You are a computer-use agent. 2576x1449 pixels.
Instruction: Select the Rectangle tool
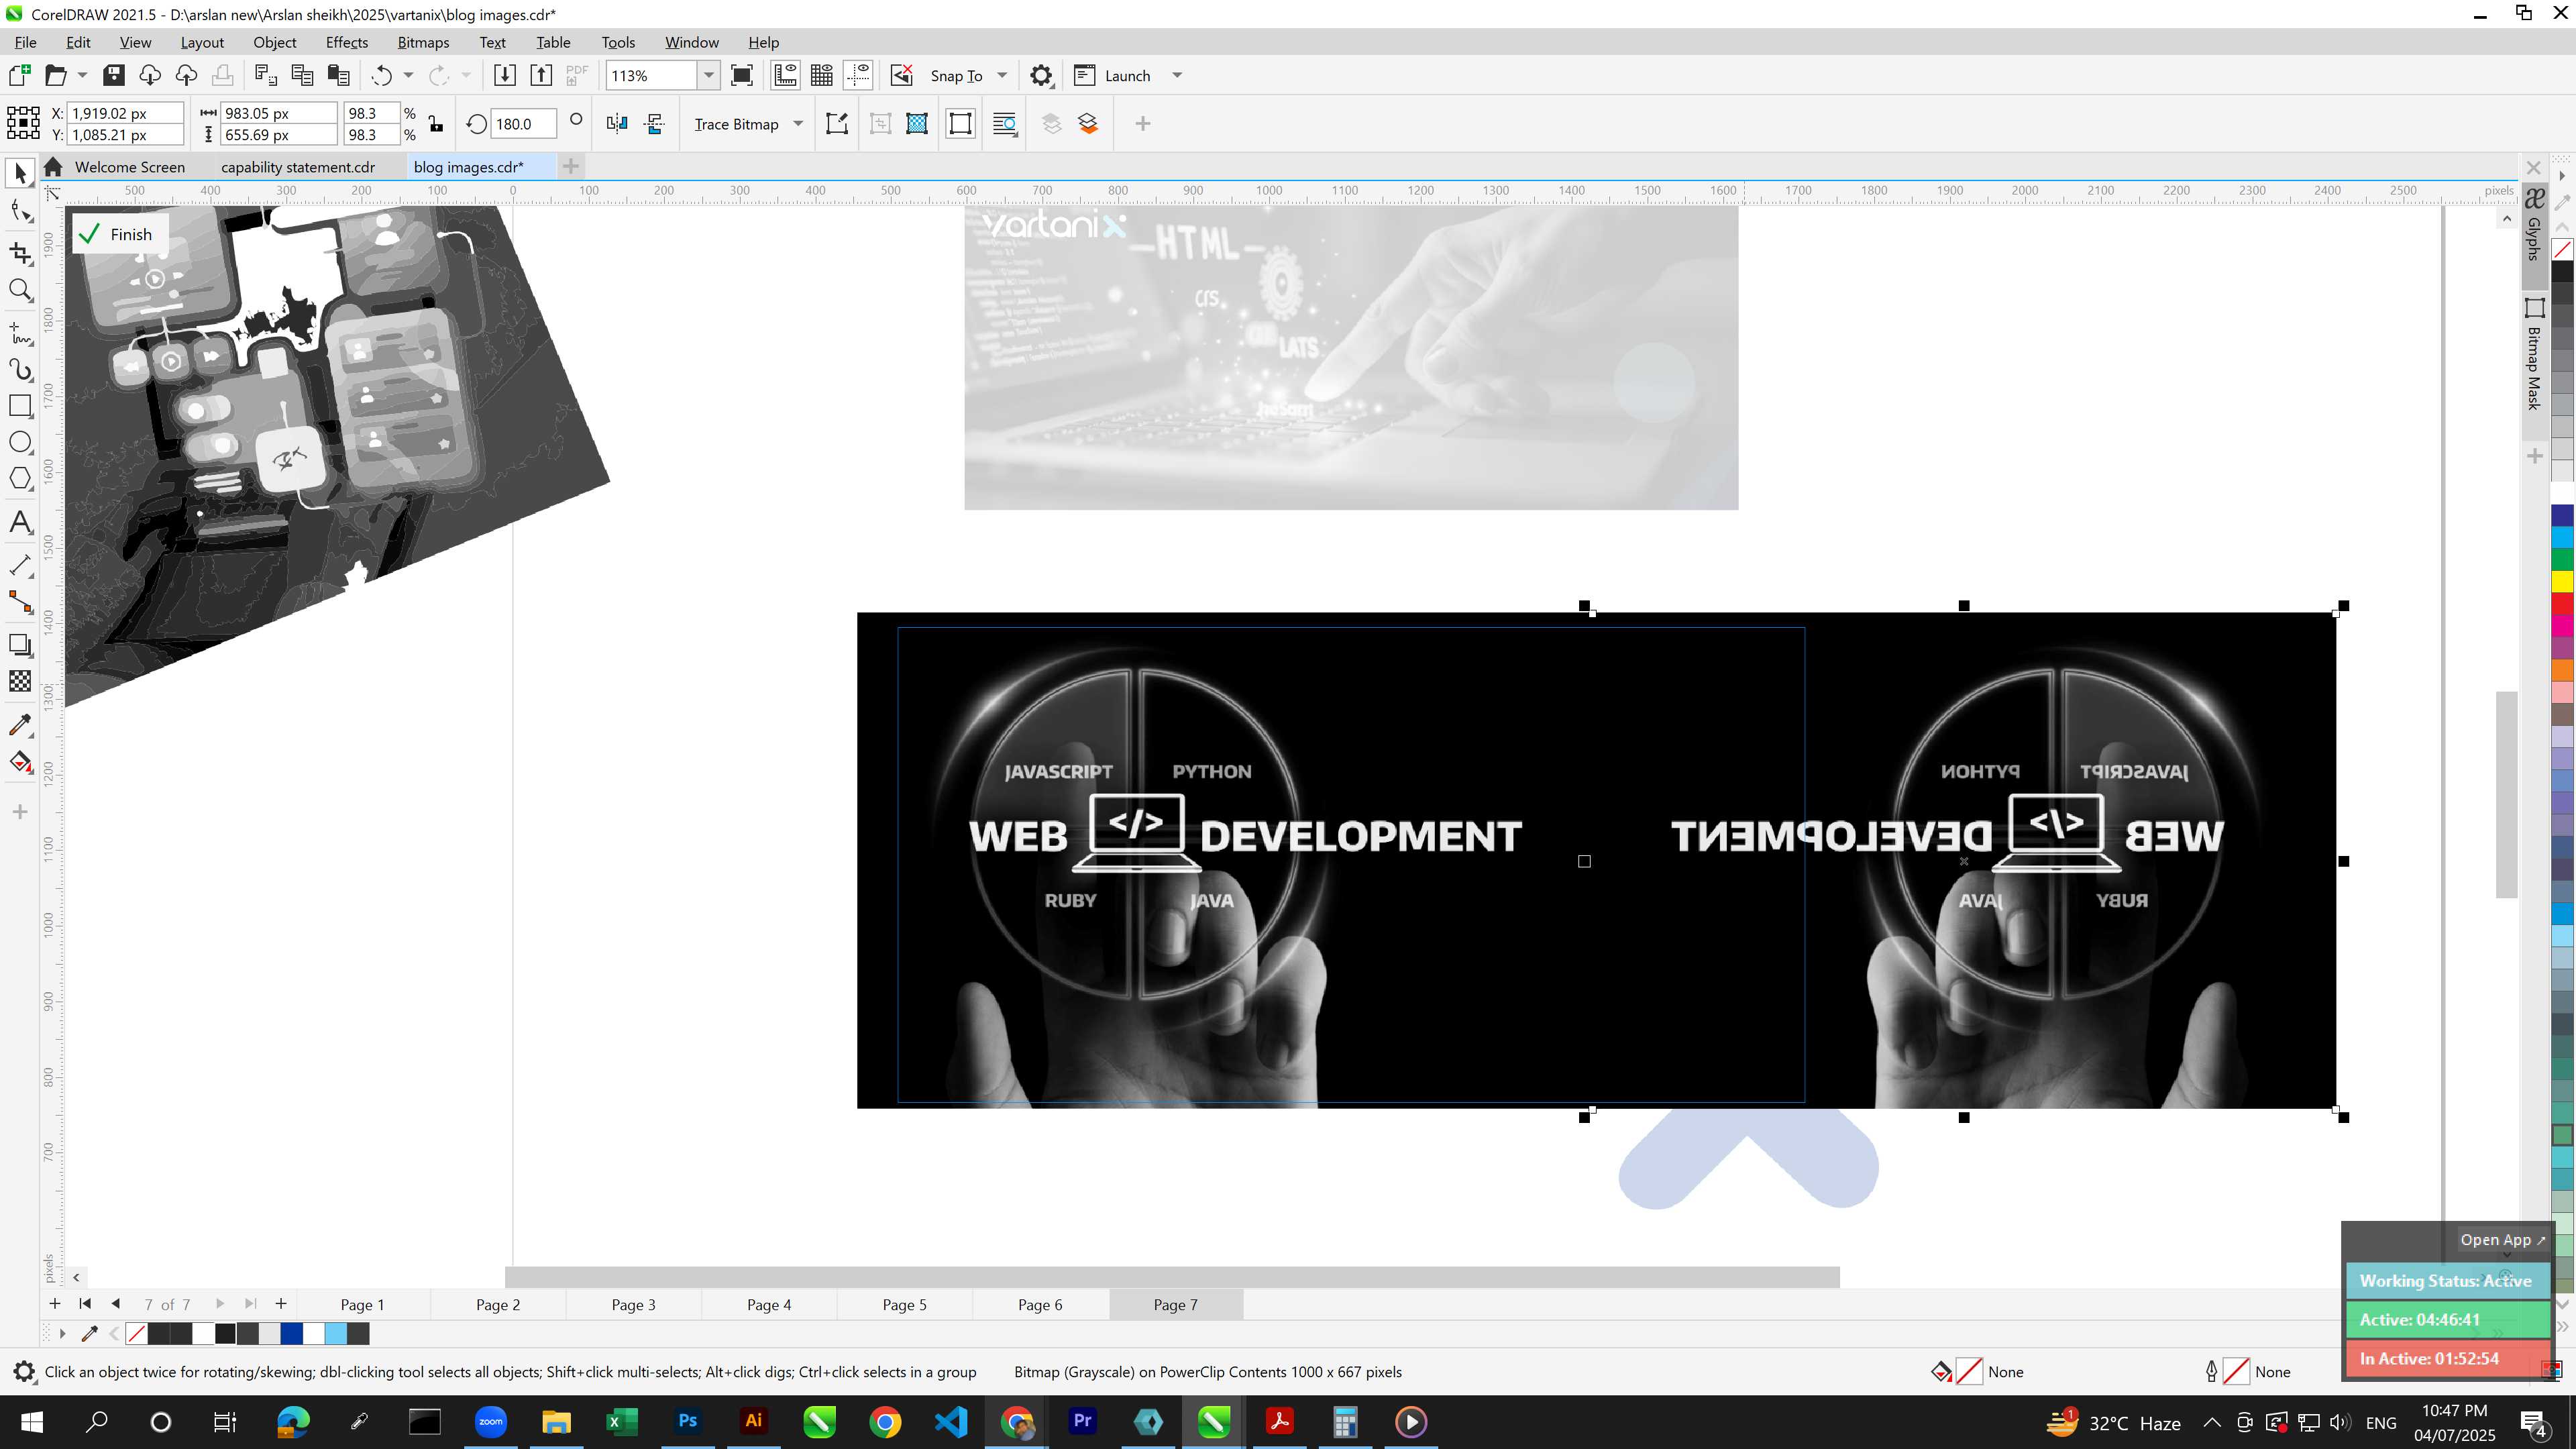coord(20,405)
